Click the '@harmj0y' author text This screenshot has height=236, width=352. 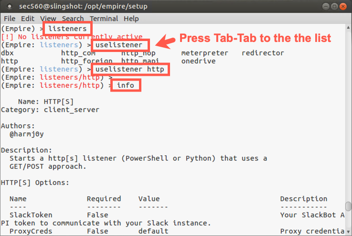coord(26,134)
